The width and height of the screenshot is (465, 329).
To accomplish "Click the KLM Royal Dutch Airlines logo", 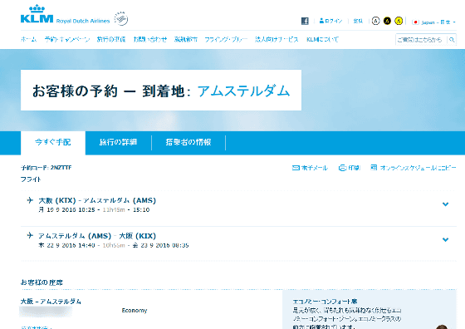I will 65,14.
